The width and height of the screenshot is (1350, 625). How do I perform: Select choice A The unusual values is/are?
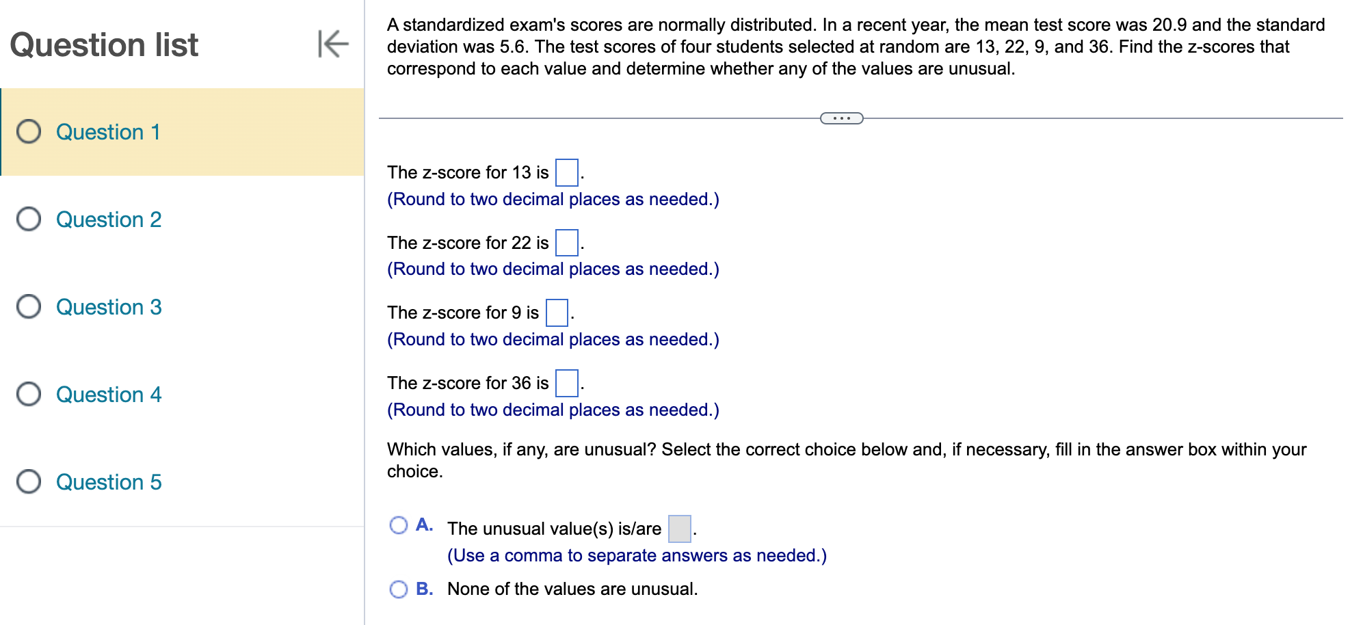399,526
